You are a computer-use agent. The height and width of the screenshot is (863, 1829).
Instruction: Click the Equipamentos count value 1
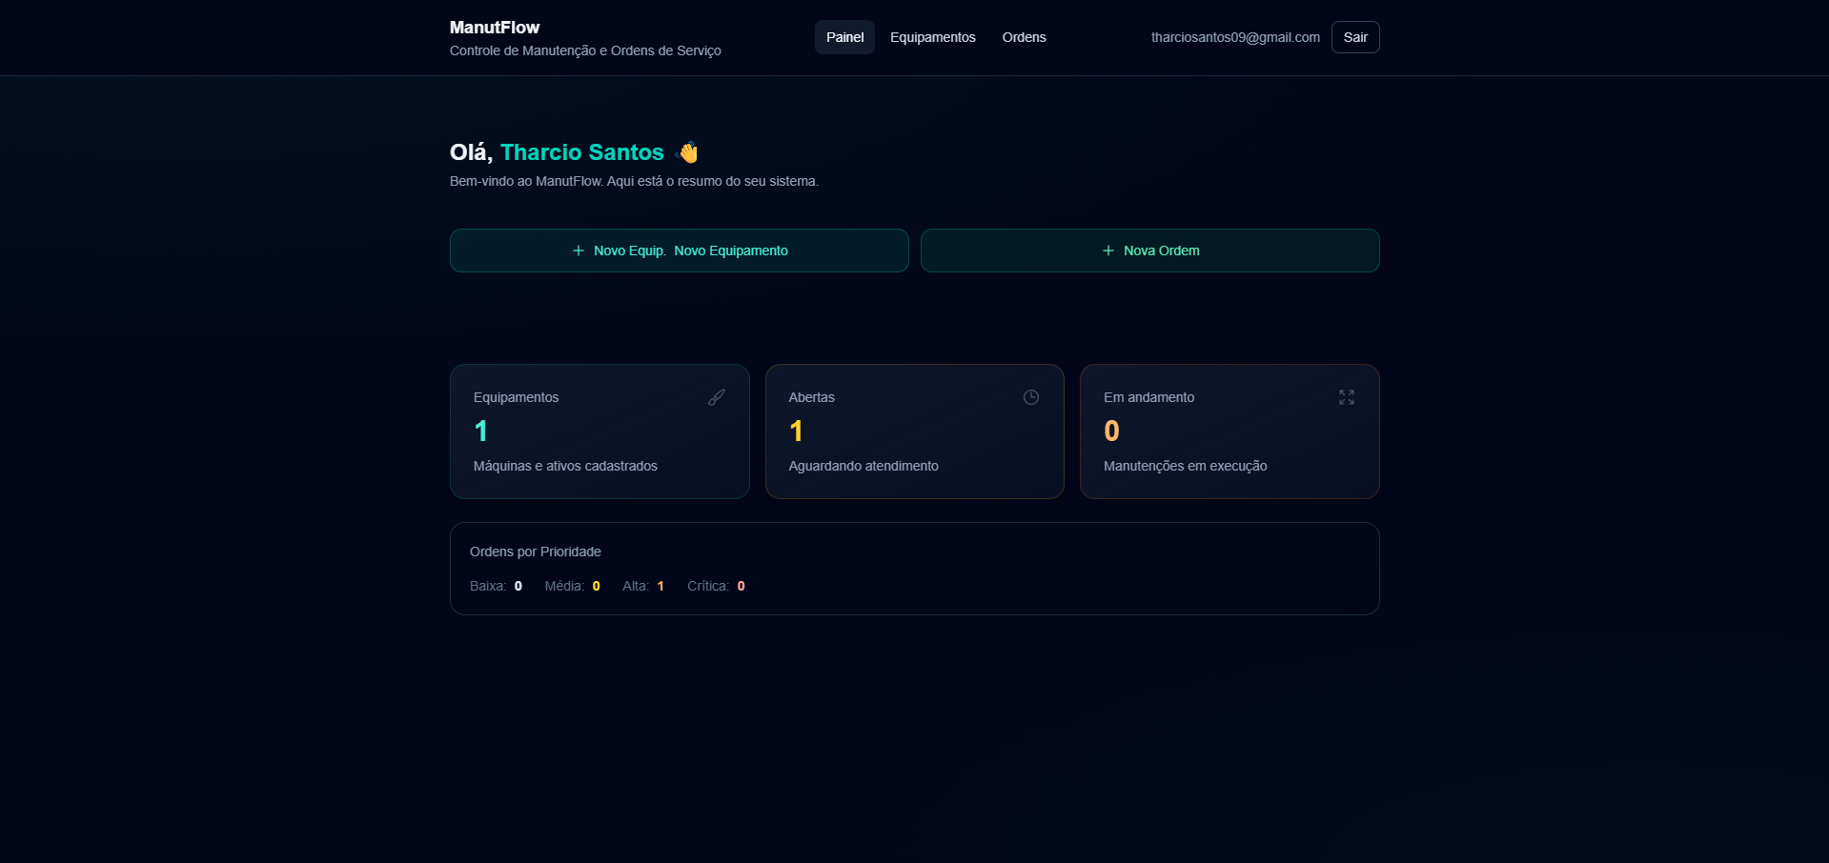point(481,431)
